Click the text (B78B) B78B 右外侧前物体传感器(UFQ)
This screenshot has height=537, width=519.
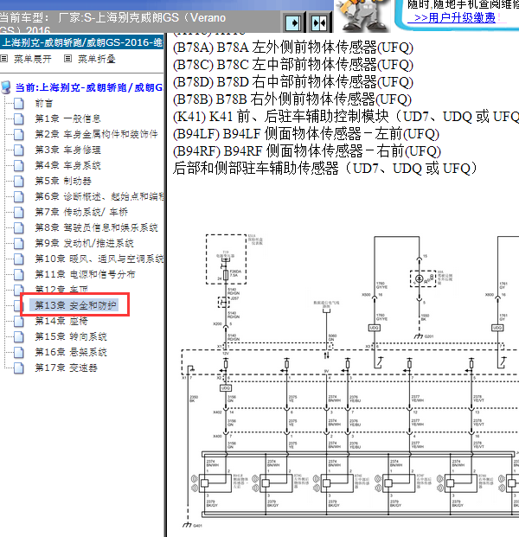[x=292, y=99]
